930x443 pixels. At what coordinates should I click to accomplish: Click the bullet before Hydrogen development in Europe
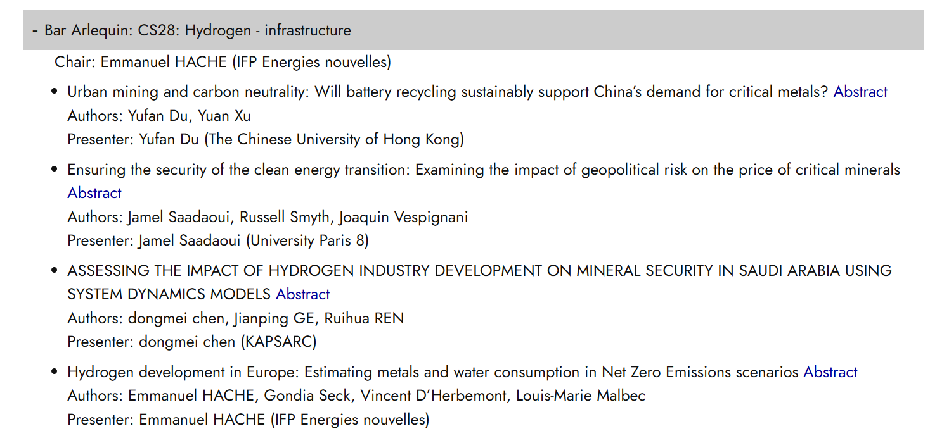click(x=55, y=373)
